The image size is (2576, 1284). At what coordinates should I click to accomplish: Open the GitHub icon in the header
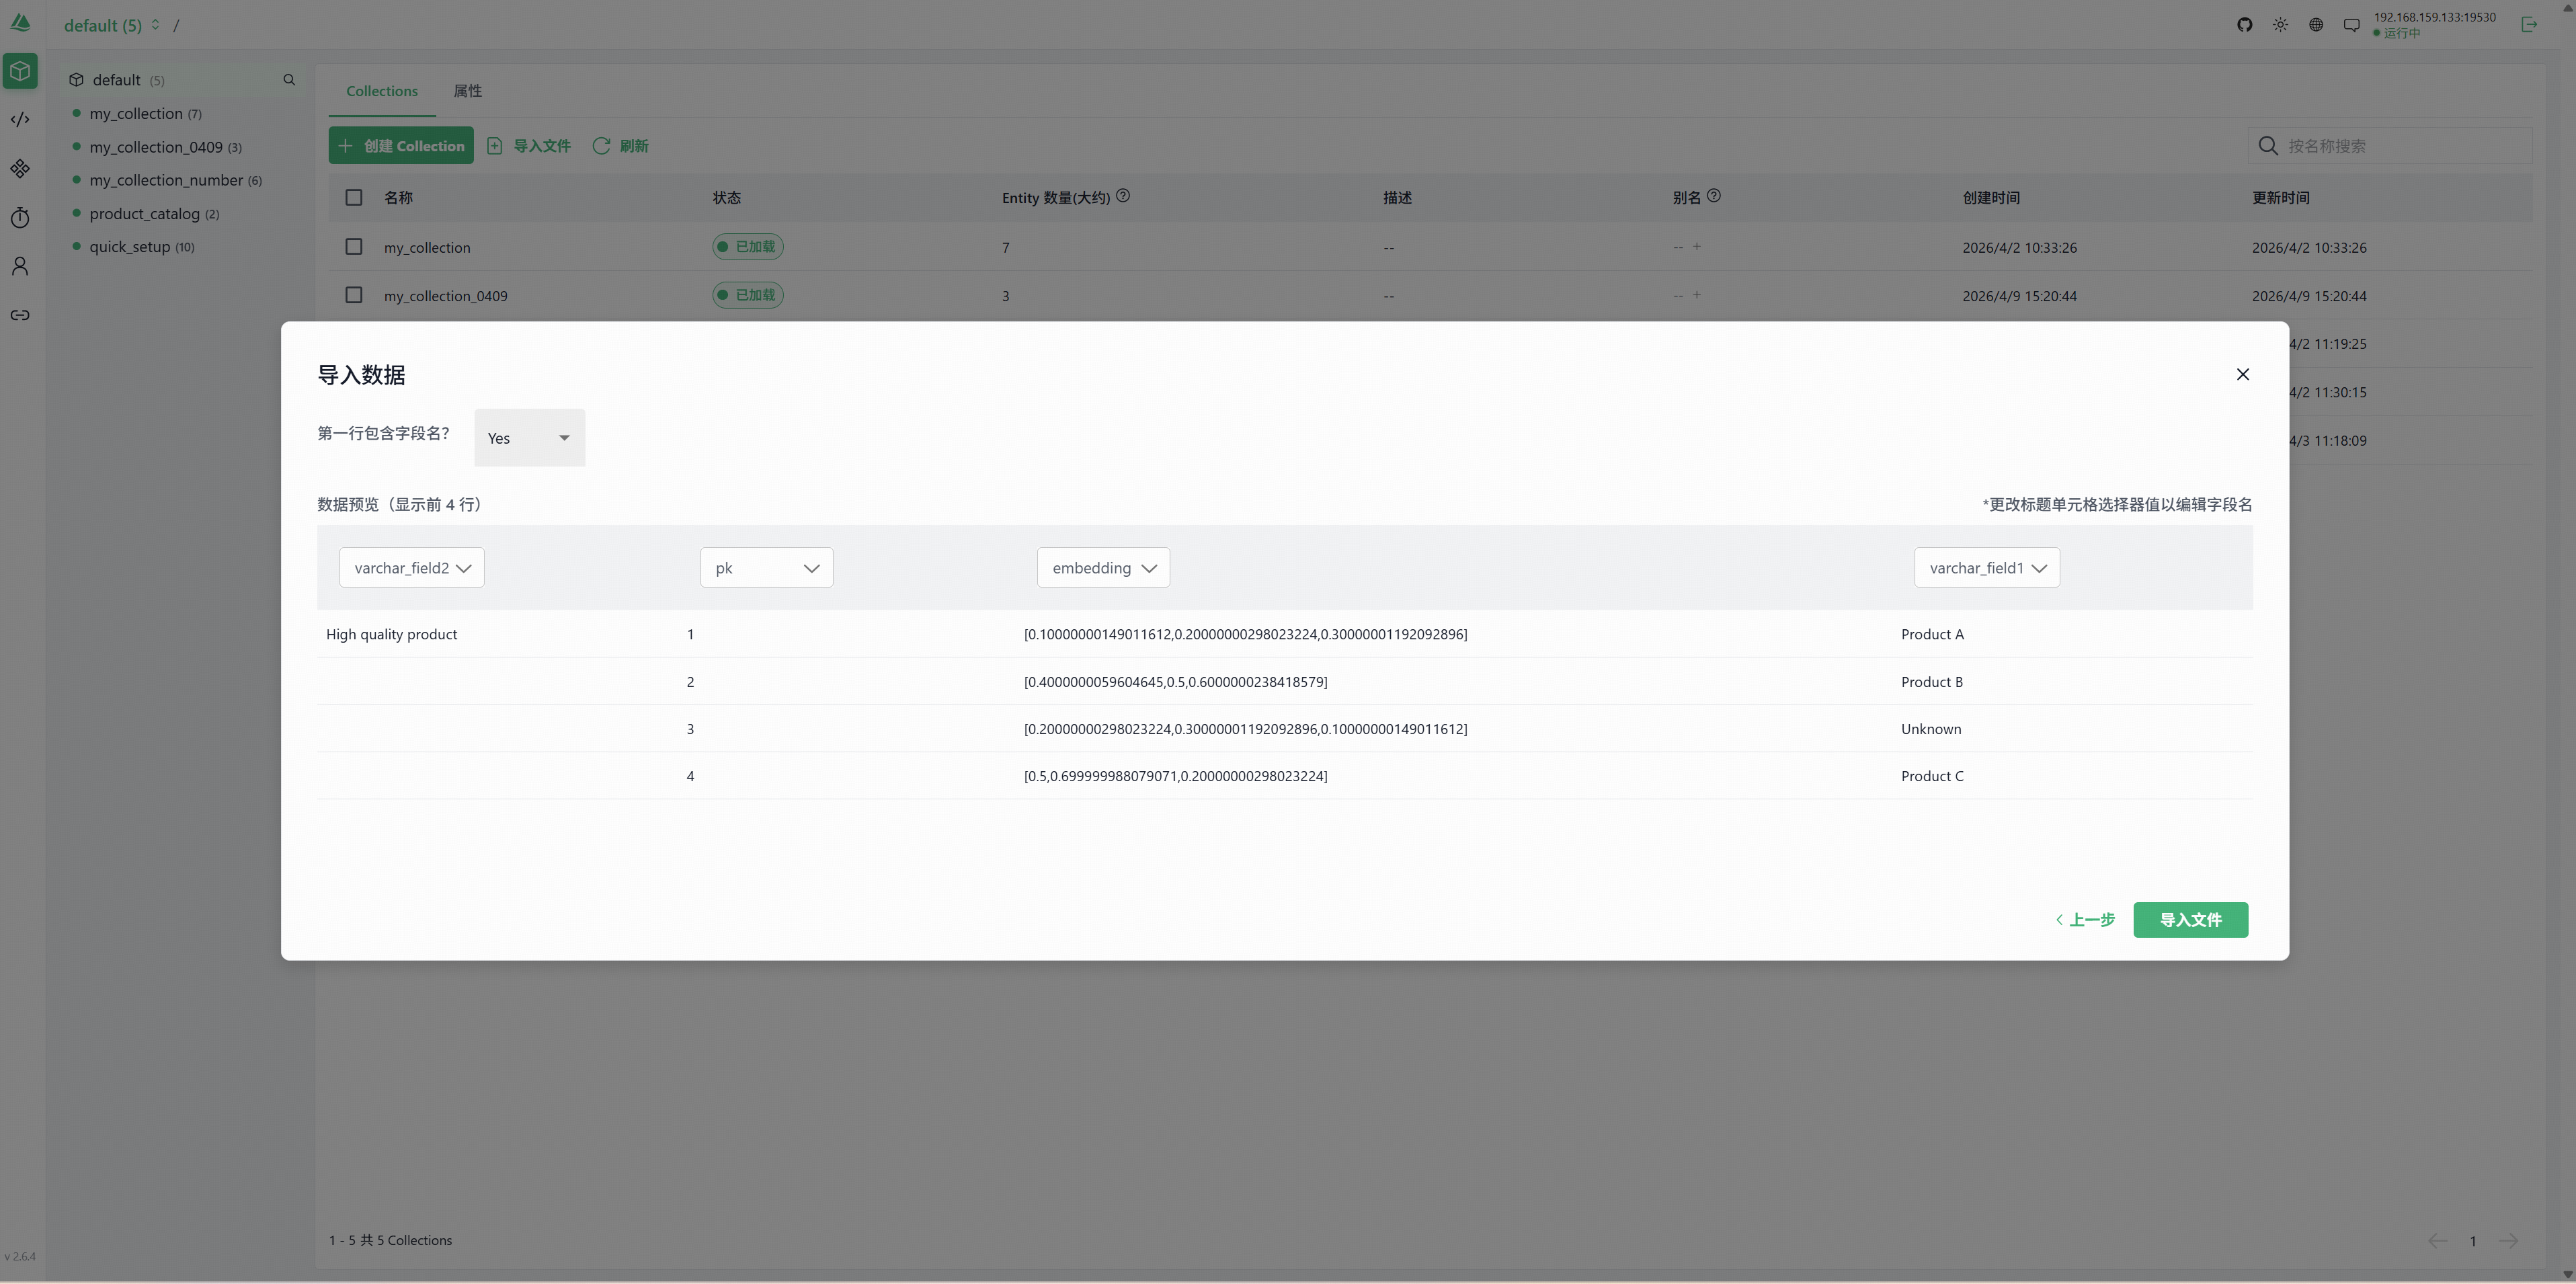[x=2244, y=25]
